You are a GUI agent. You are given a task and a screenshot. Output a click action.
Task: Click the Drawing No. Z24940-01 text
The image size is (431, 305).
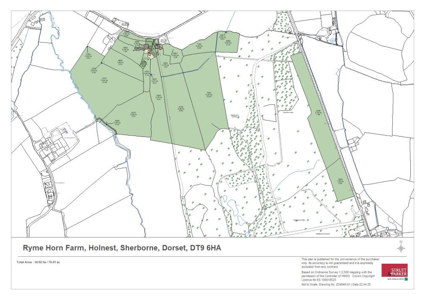coord(332,285)
